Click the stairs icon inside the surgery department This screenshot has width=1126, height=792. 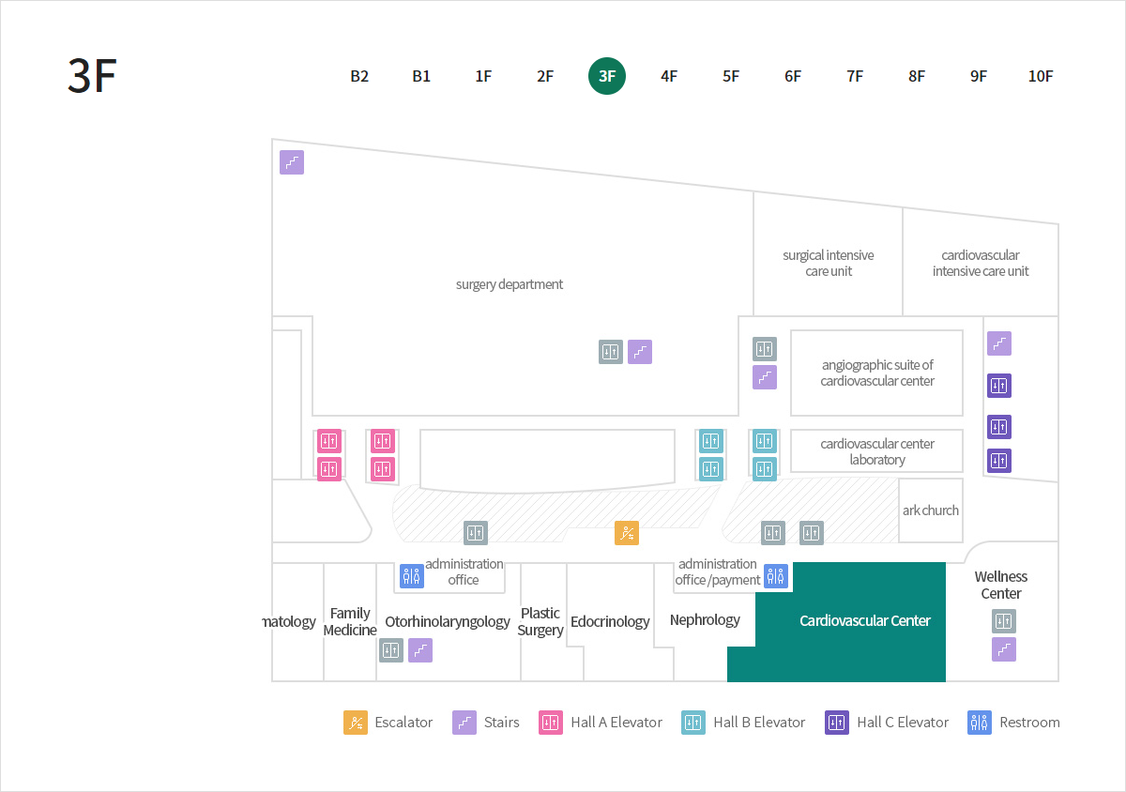(x=640, y=352)
